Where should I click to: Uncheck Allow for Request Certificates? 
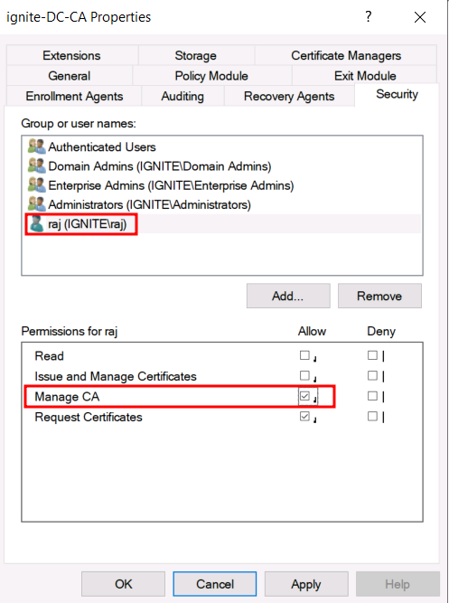[x=304, y=416]
